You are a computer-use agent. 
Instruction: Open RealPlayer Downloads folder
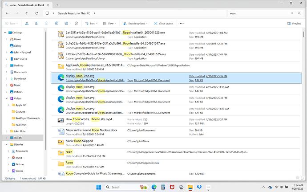(26, 118)
